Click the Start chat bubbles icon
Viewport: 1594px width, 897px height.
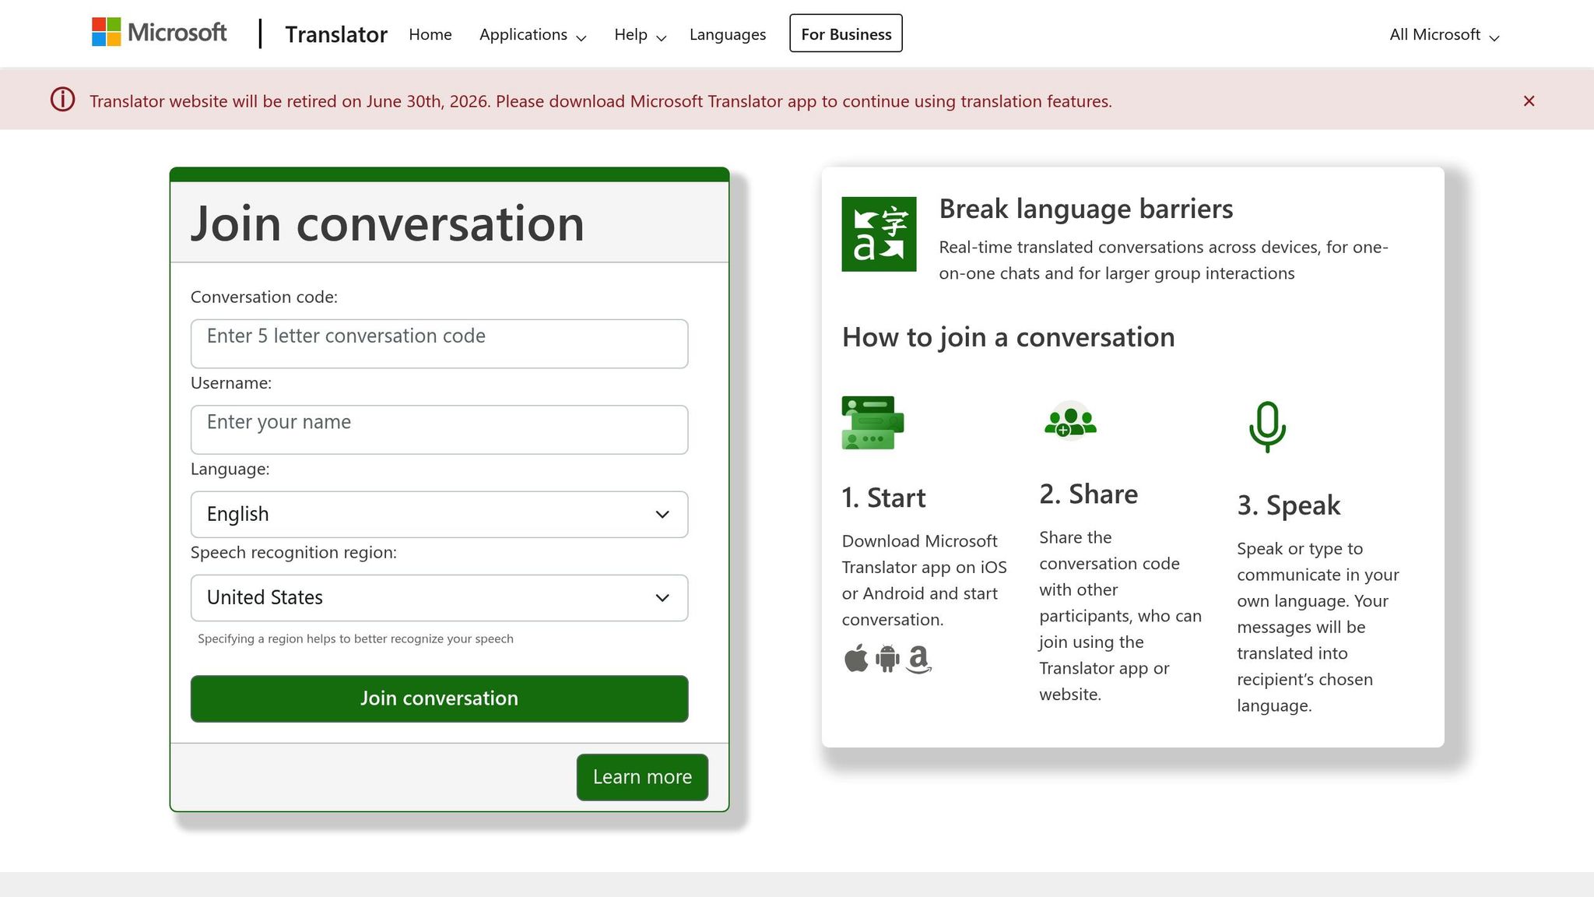[872, 423]
